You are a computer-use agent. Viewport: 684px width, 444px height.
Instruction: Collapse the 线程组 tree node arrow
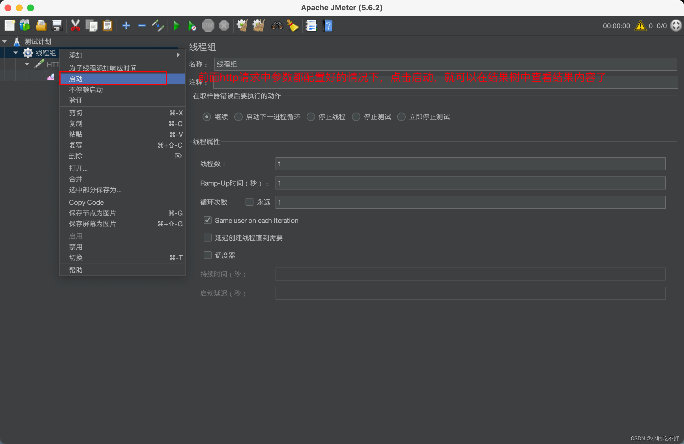[16, 53]
